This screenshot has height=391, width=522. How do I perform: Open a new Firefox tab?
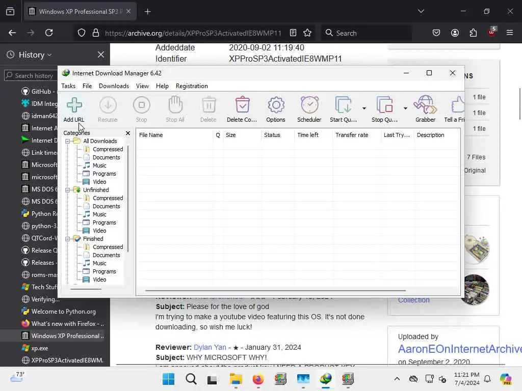click(x=147, y=12)
